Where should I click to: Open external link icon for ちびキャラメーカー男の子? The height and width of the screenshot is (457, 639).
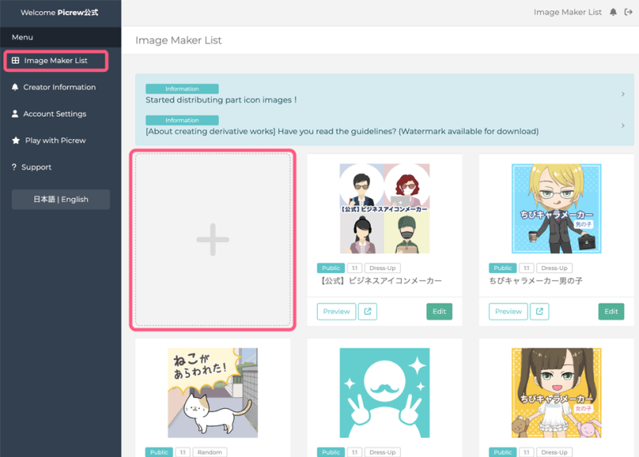click(x=540, y=312)
